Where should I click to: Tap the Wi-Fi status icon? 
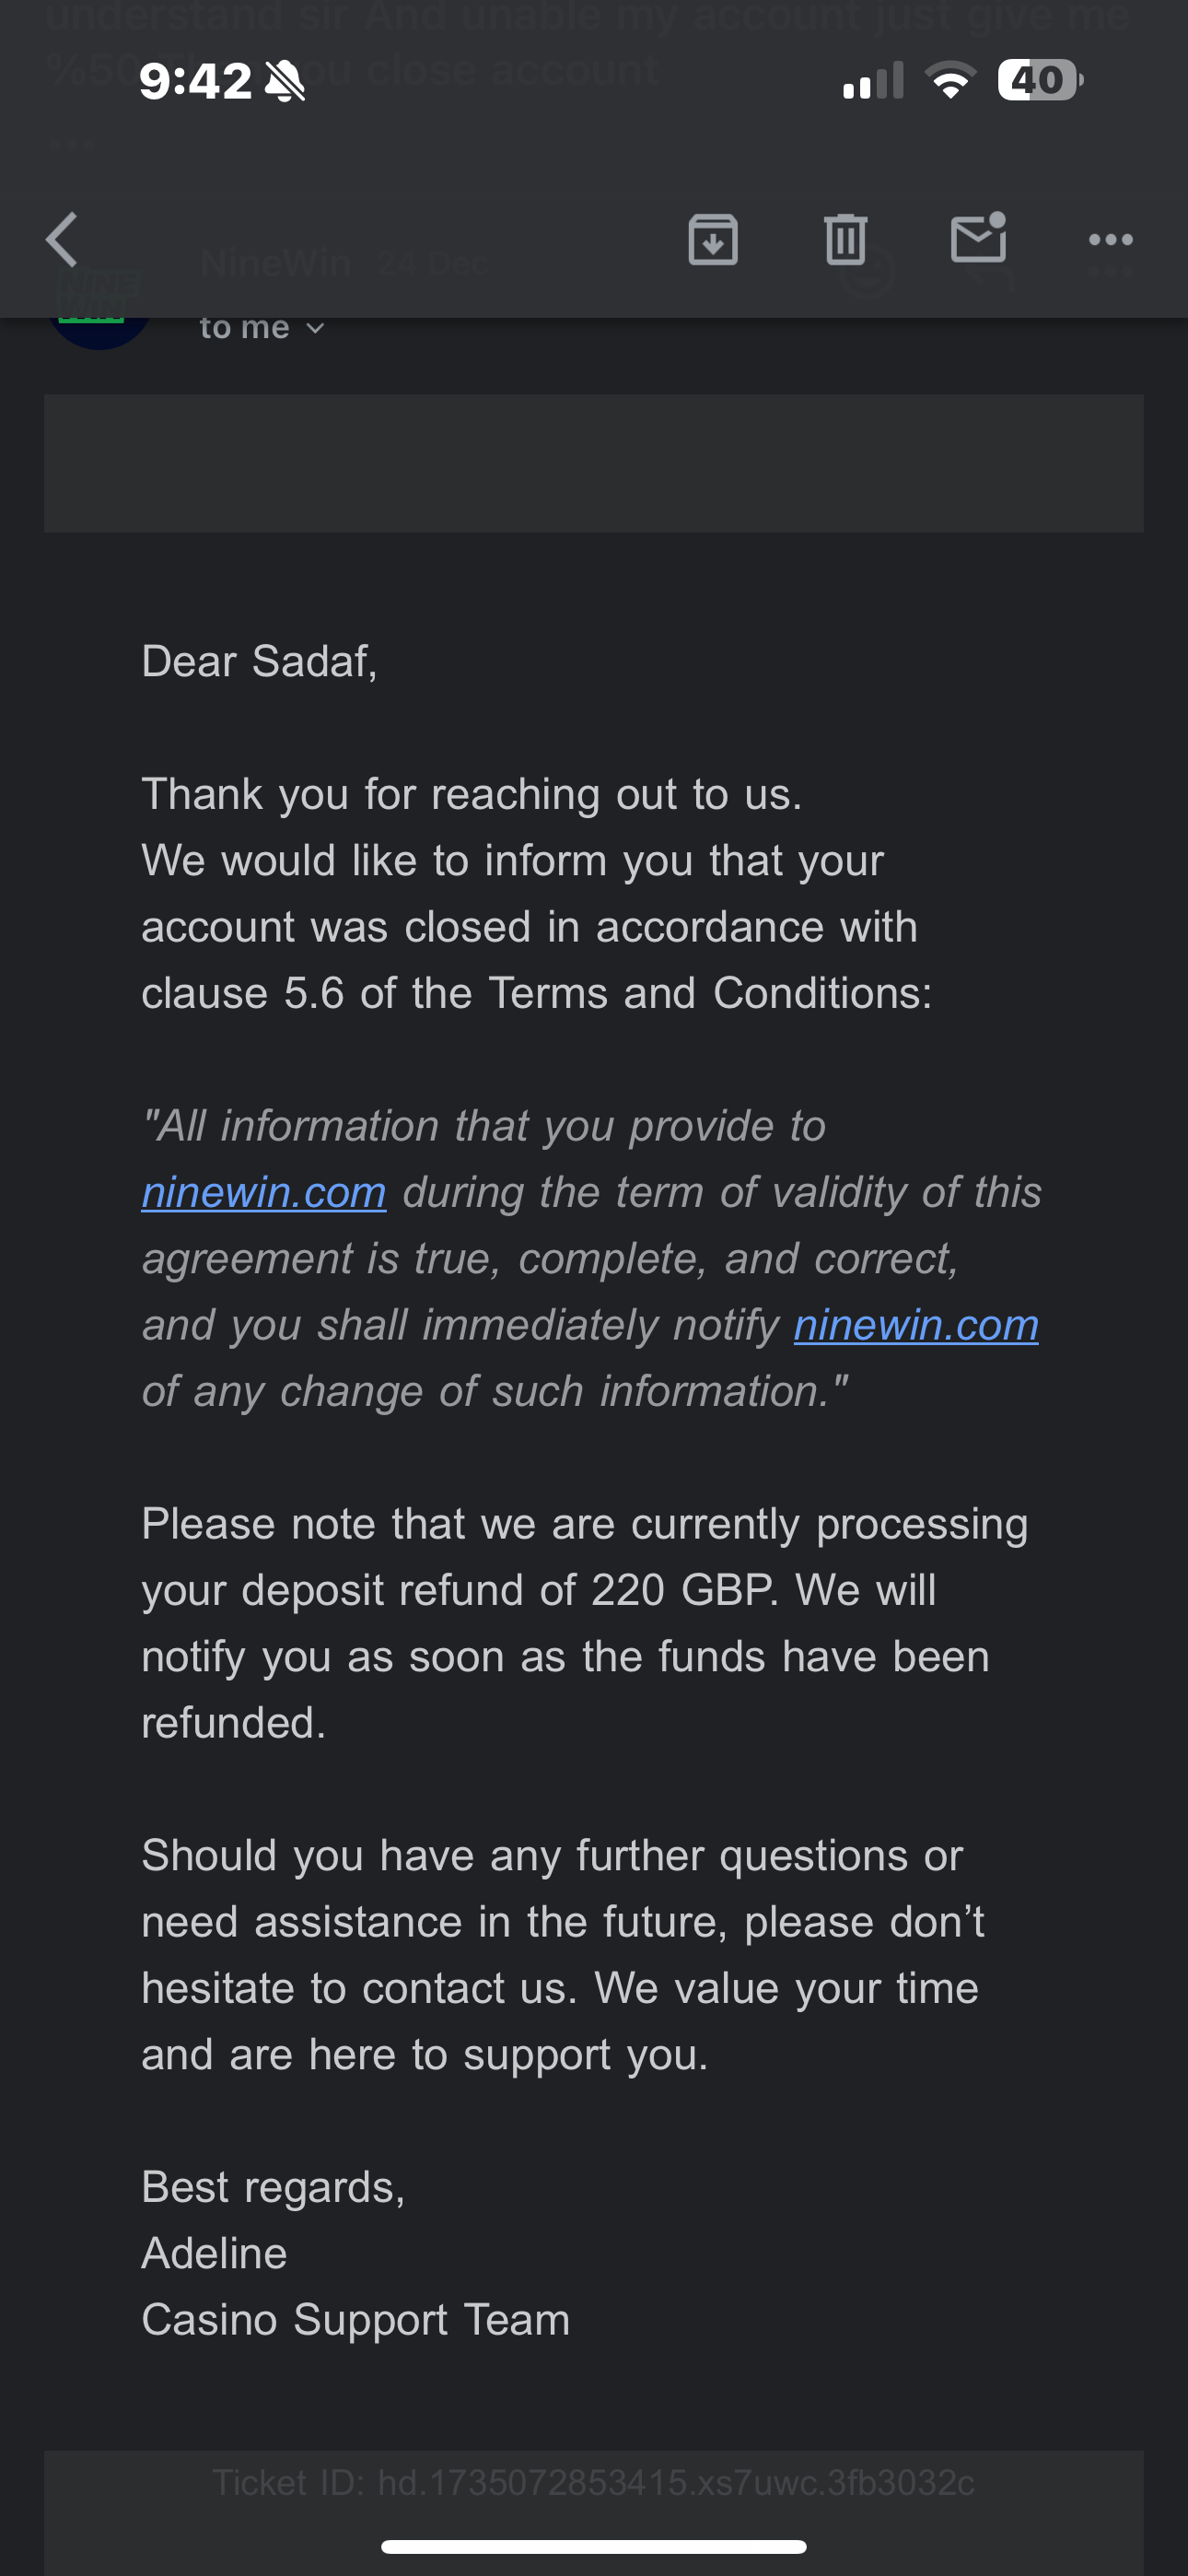pos(950,80)
